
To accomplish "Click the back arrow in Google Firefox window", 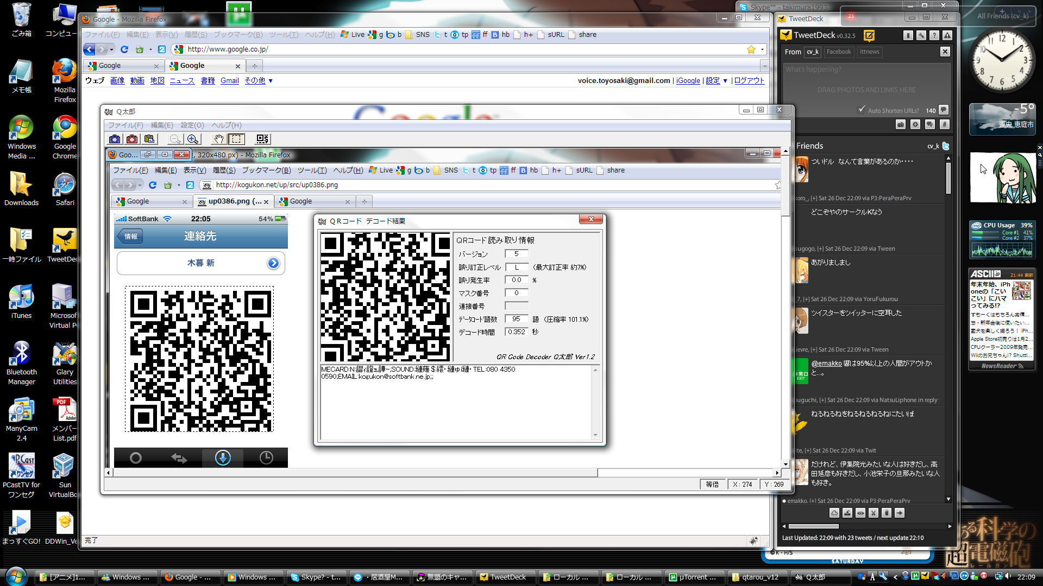I will [90, 49].
